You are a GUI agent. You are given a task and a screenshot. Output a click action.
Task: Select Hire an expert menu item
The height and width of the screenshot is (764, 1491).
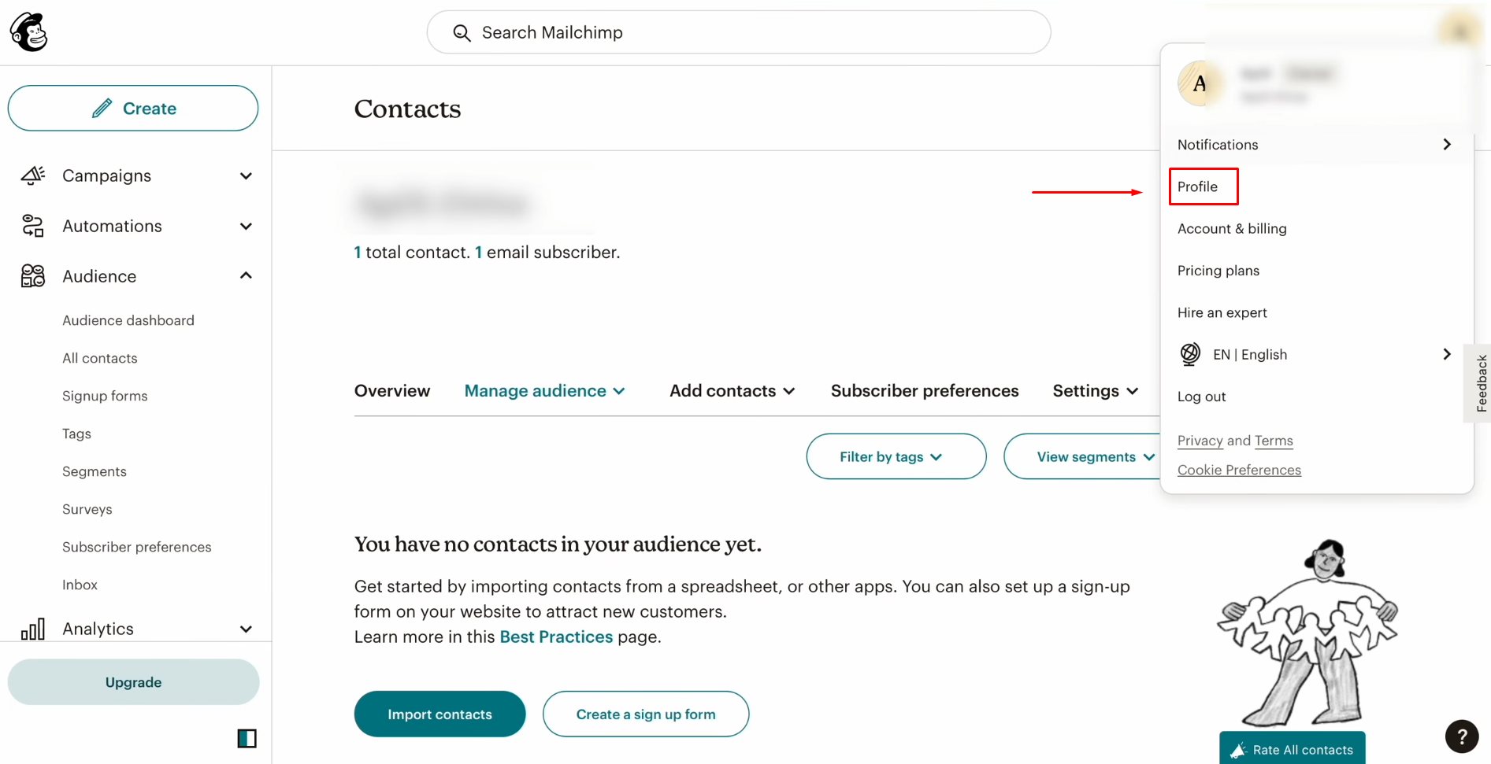(1222, 312)
